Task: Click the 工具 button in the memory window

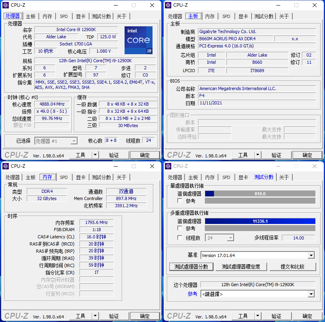Action: coord(80,316)
